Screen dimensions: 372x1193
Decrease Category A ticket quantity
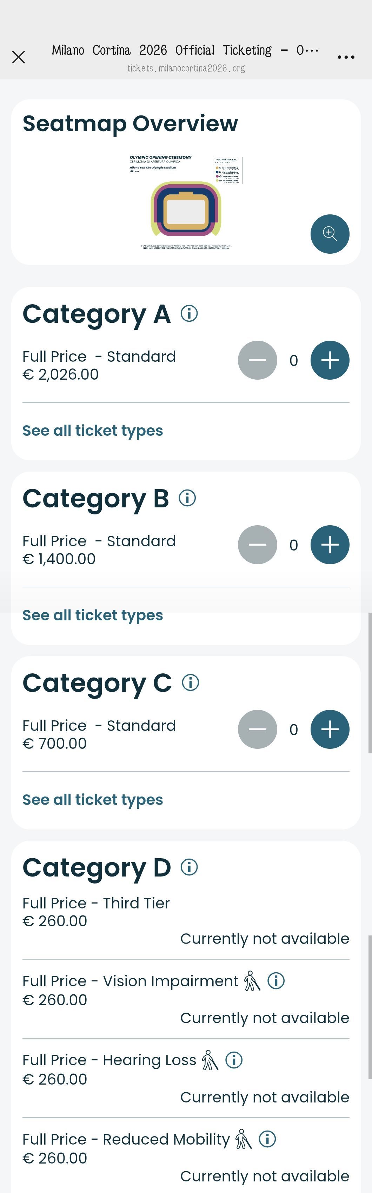258,360
